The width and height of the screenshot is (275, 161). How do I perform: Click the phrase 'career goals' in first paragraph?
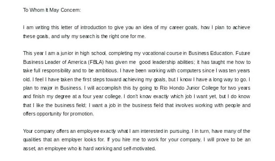click(x=183, y=28)
